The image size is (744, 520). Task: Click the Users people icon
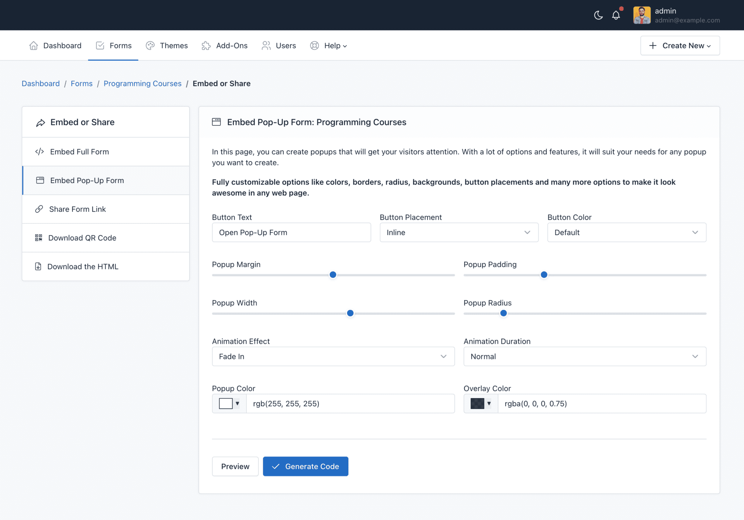click(x=266, y=46)
